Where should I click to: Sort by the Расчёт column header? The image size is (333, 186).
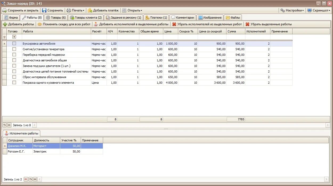coord(99,31)
